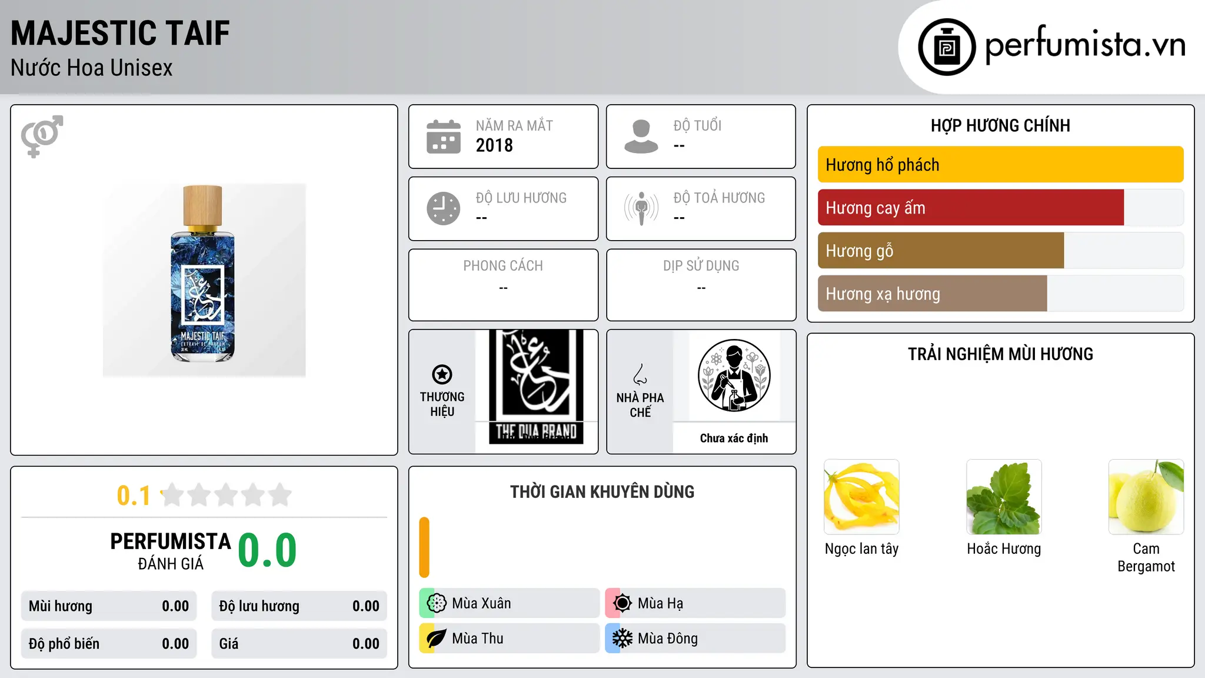
Task: Click the green 0.0 Perfumista score
Action: tap(267, 551)
